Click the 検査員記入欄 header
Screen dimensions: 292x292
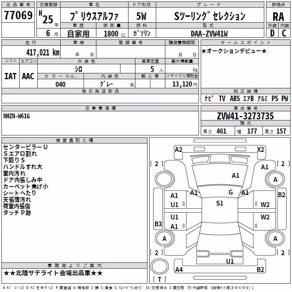click(x=74, y=140)
